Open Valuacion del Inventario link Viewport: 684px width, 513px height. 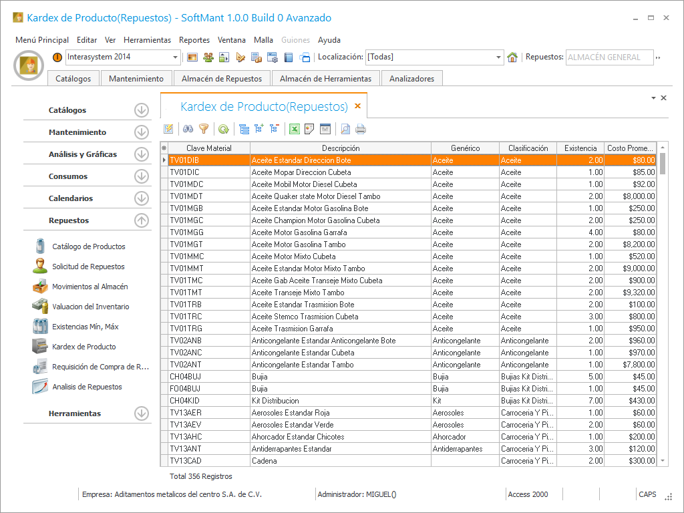[90, 307]
